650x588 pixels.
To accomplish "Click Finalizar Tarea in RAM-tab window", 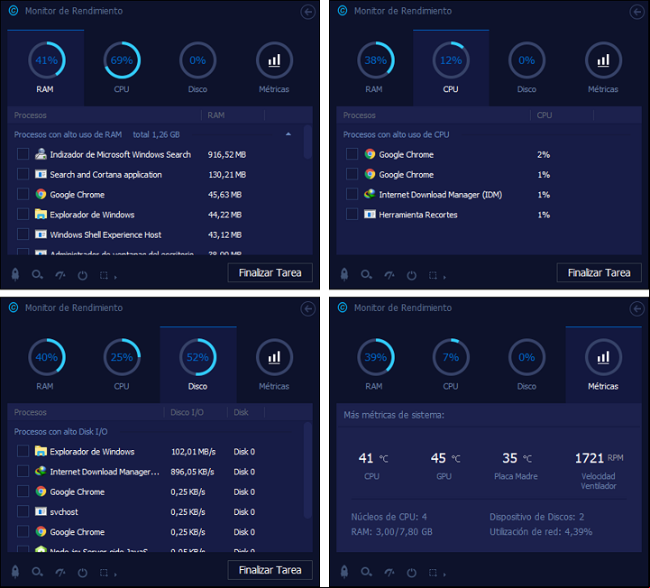I will (x=270, y=273).
